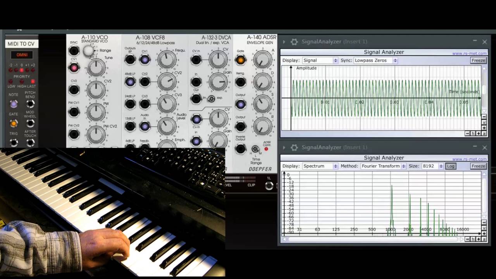Set note priority to HIGH
The image size is (496, 279).
point(22,82)
